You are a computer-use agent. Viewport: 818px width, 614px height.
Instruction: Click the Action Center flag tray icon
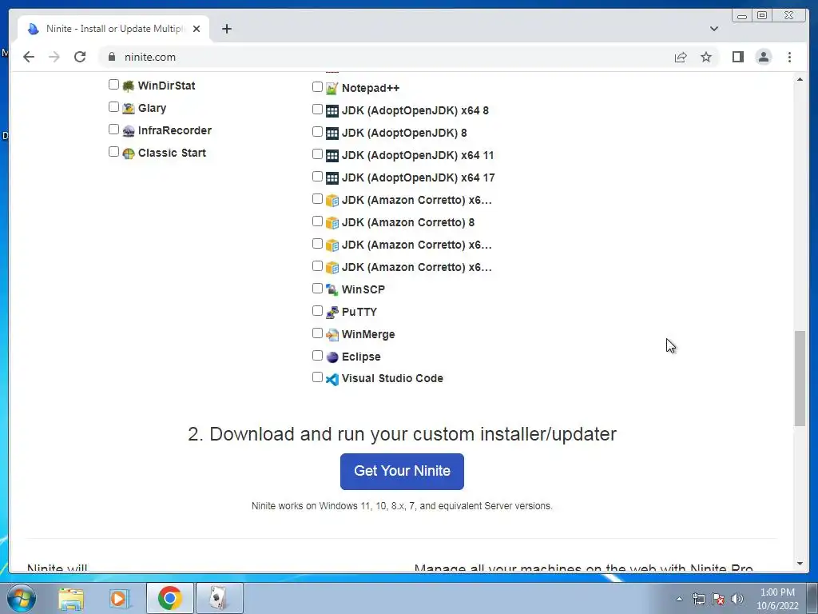tap(718, 599)
